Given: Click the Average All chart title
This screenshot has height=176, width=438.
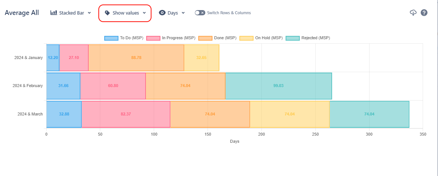Looking at the screenshot, I should [22, 13].
